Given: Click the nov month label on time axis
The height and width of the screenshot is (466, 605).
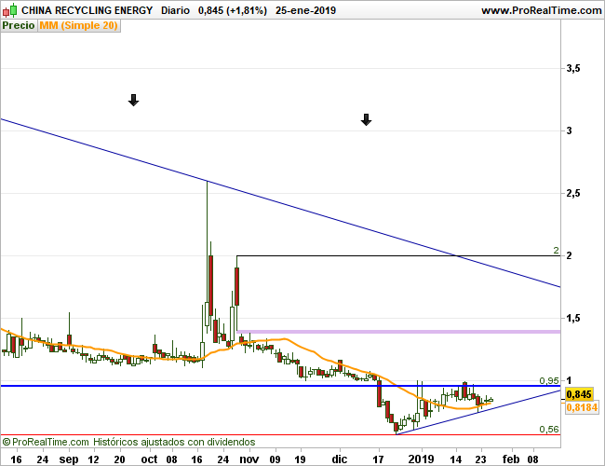Looking at the screenshot, I should 249,459.
